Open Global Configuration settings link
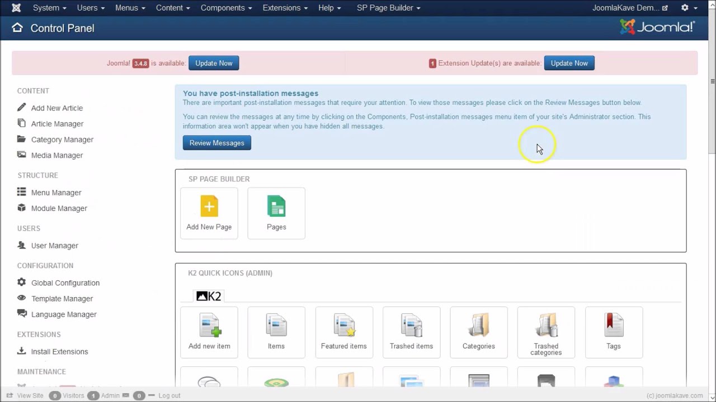This screenshot has width=716, height=402. pyautogui.click(x=65, y=283)
